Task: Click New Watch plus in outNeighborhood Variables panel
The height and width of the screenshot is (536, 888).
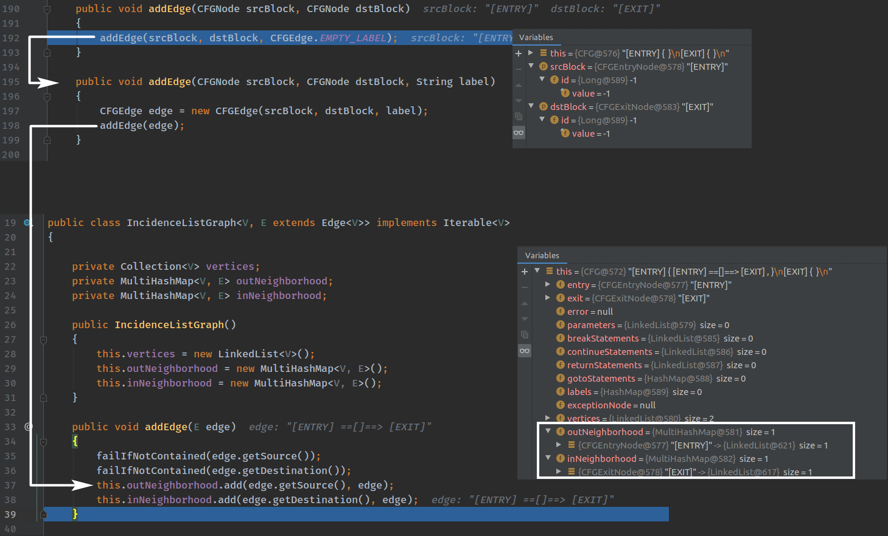Action: (524, 272)
